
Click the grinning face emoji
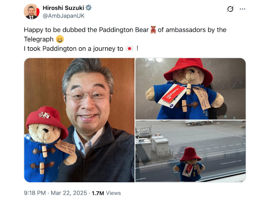(x=60, y=39)
